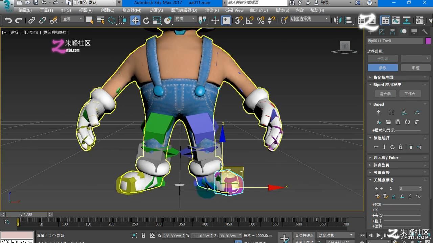Click the 自动关键点 button

point(304,235)
